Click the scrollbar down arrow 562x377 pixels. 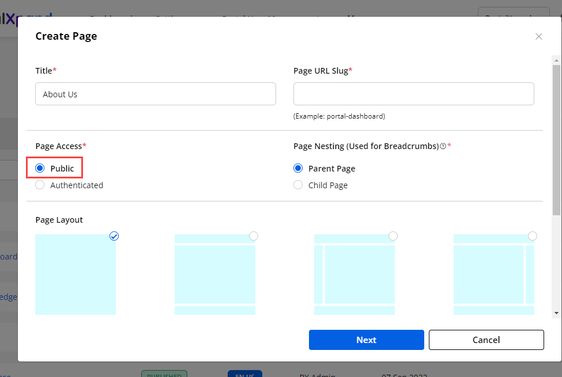[x=556, y=313]
